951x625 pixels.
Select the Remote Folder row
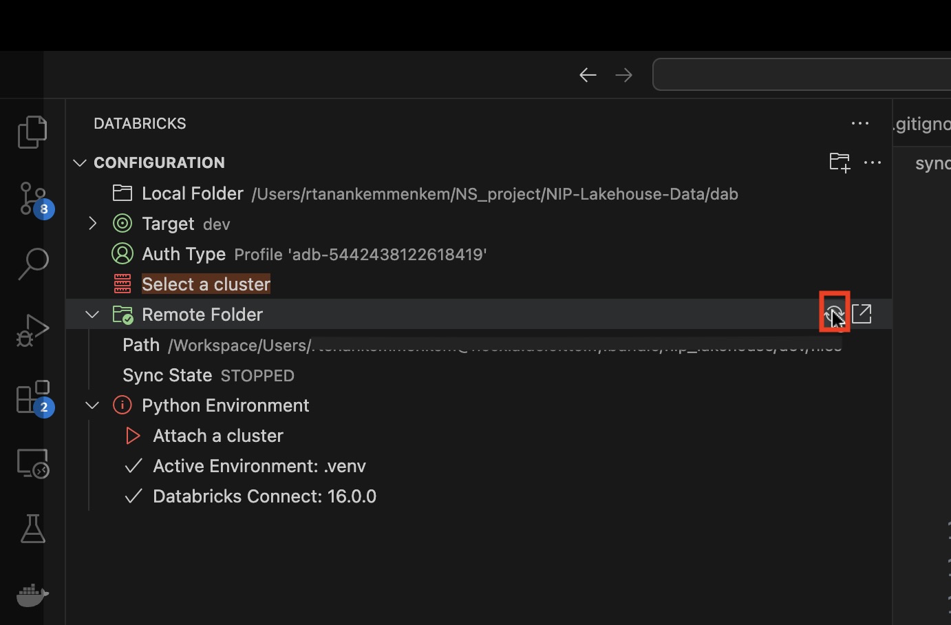tap(479, 315)
